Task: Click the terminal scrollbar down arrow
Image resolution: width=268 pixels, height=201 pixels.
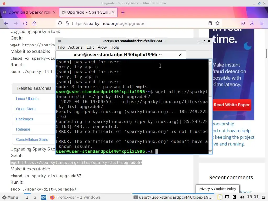Action: [x=210, y=152]
